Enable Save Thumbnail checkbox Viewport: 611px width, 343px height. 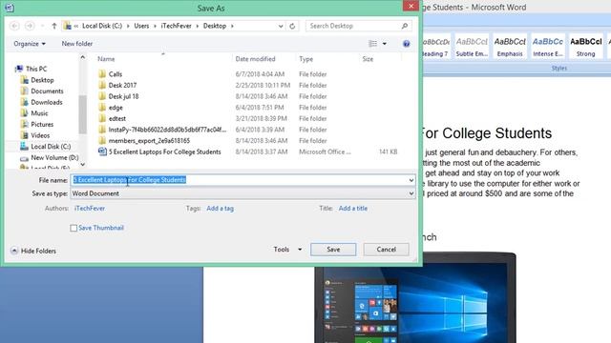pyautogui.click(x=74, y=229)
